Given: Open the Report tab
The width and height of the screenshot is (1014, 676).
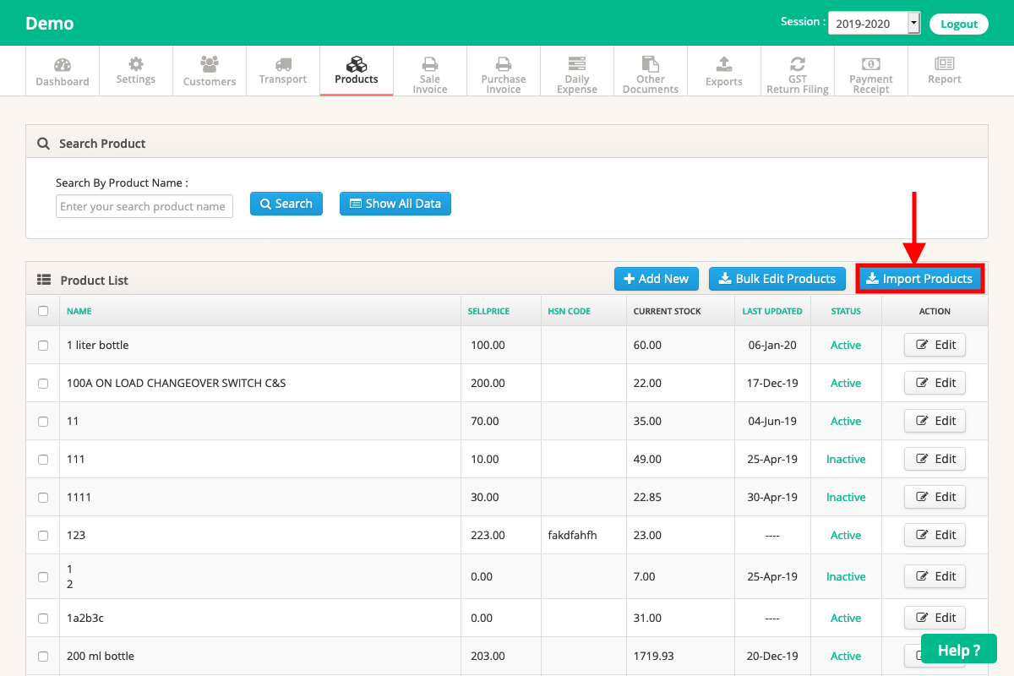Looking at the screenshot, I should point(945,72).
